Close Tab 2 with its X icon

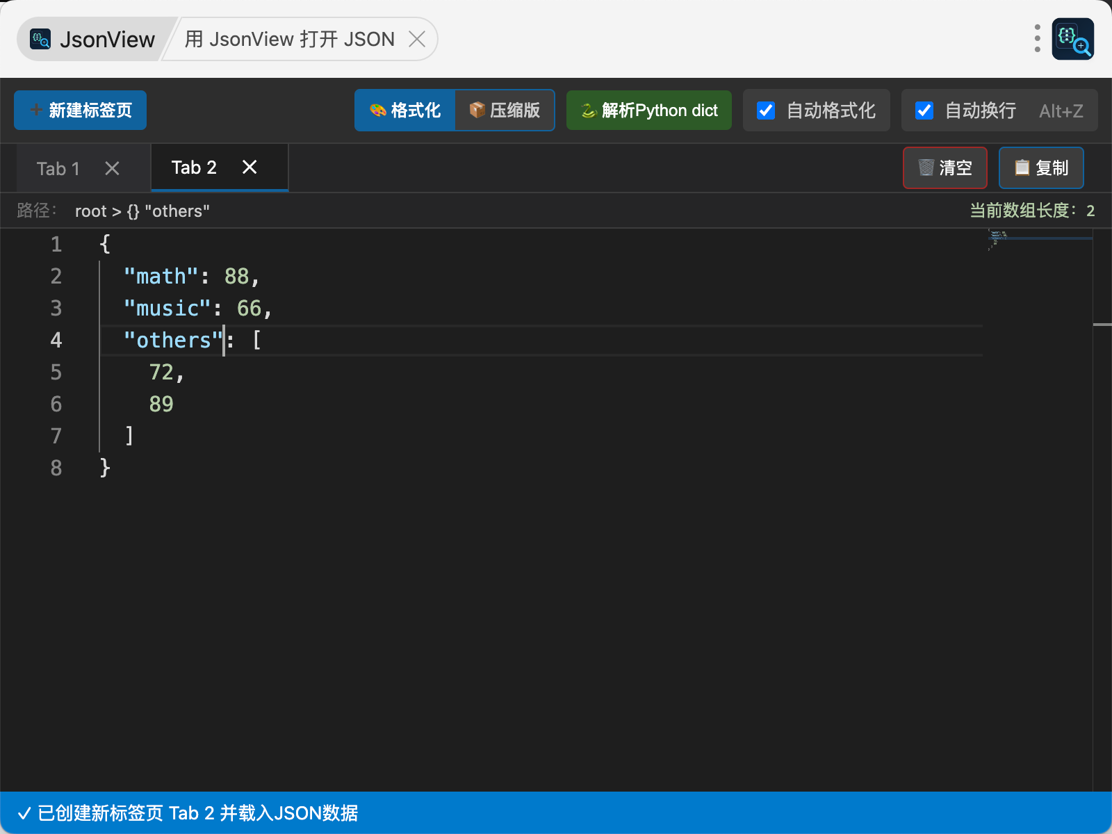click(x=250, y=167)
